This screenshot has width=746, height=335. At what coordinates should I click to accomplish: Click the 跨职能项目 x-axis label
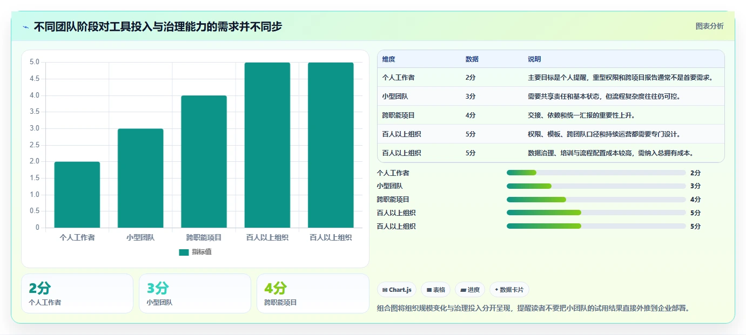(x=204, y=237)
